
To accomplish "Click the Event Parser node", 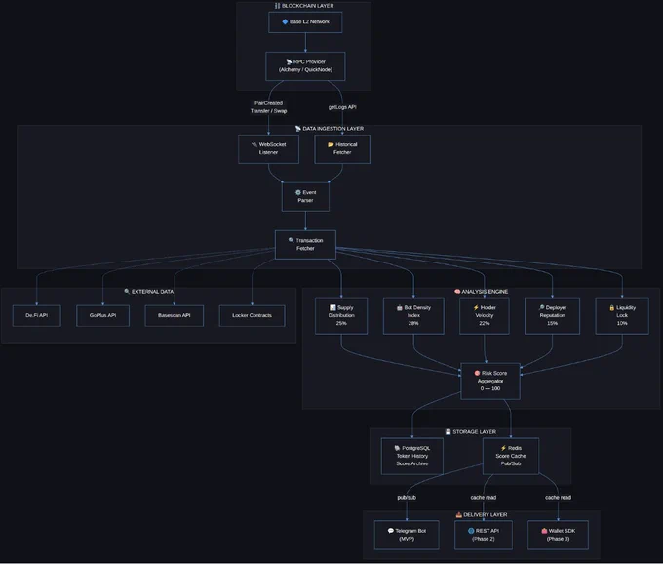I will tap(305, 197).
